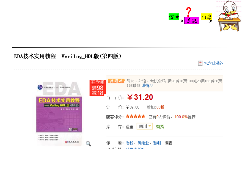Click the five-star customer rating

click(x=136, y=117)
